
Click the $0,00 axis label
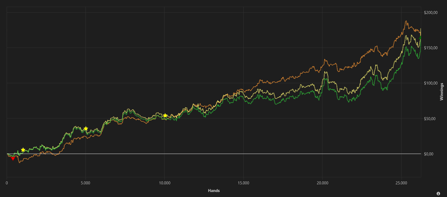pos(428,154)
